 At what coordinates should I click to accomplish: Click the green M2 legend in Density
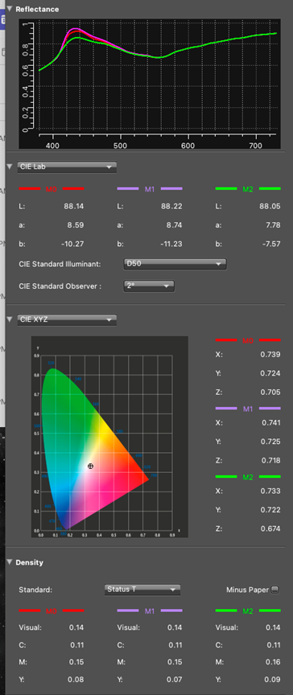point(248,611)
